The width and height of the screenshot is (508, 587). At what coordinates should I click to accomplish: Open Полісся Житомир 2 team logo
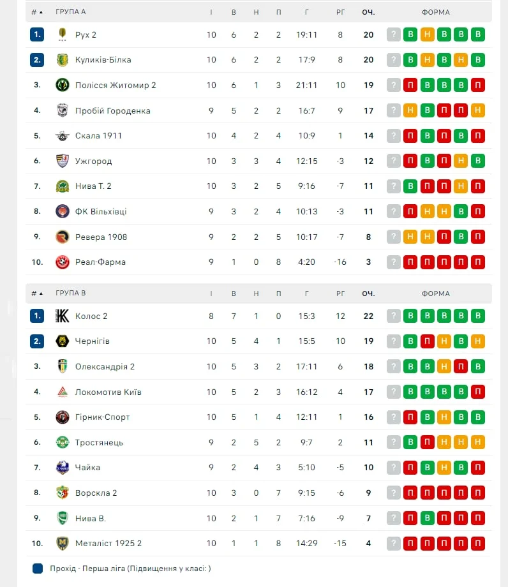point(62,85)
